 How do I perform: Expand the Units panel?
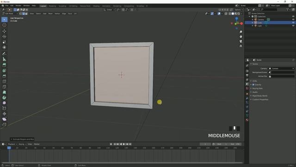click(254, 81)
